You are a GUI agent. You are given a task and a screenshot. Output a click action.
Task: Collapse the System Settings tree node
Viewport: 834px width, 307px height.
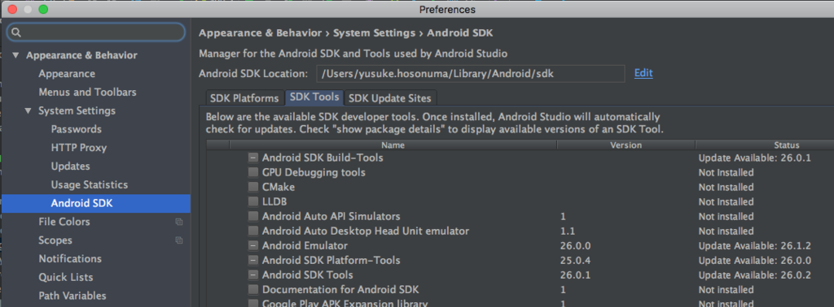[x=29, y=110]
